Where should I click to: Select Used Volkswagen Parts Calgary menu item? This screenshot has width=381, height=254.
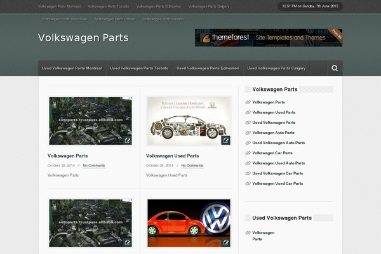click(276, 69)
